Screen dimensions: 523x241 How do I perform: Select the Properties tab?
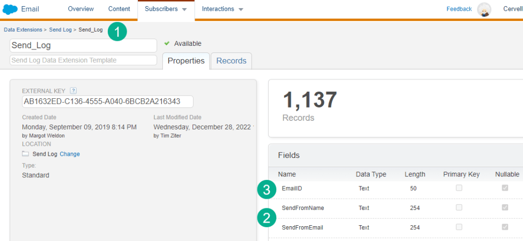[186, 61]
